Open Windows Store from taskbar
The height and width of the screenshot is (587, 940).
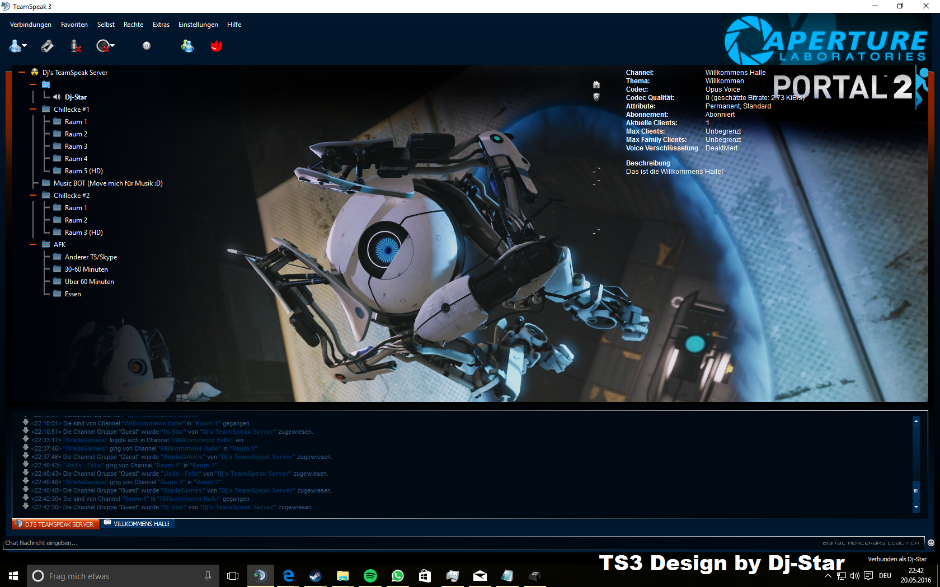425,576
